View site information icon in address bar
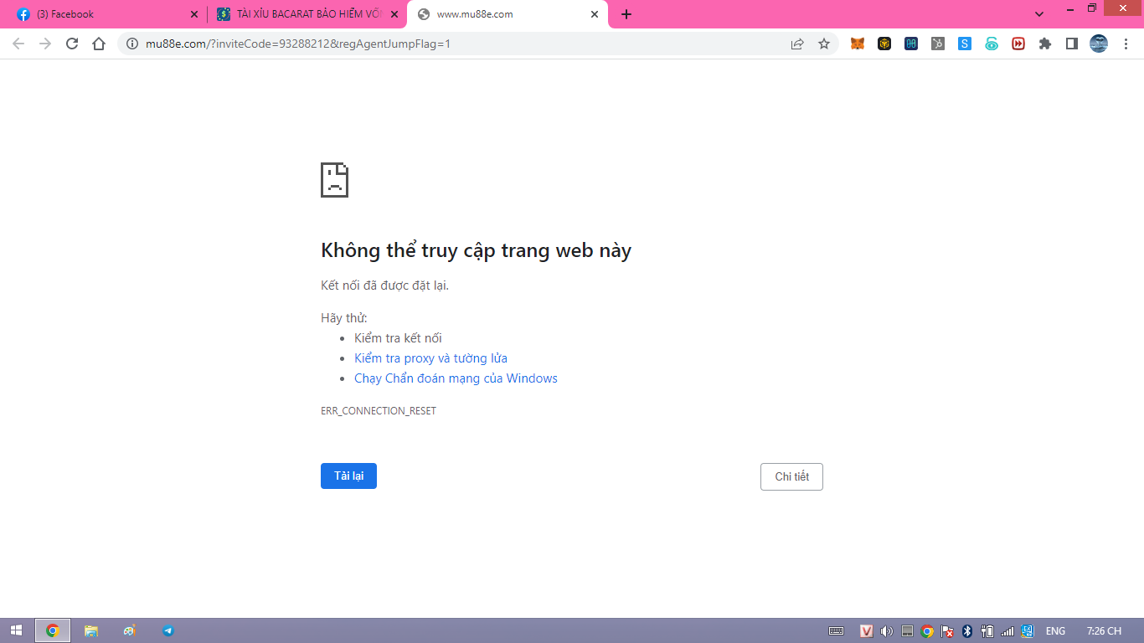The height and width of the screenshot is (643, 1144). click(132, 44)
